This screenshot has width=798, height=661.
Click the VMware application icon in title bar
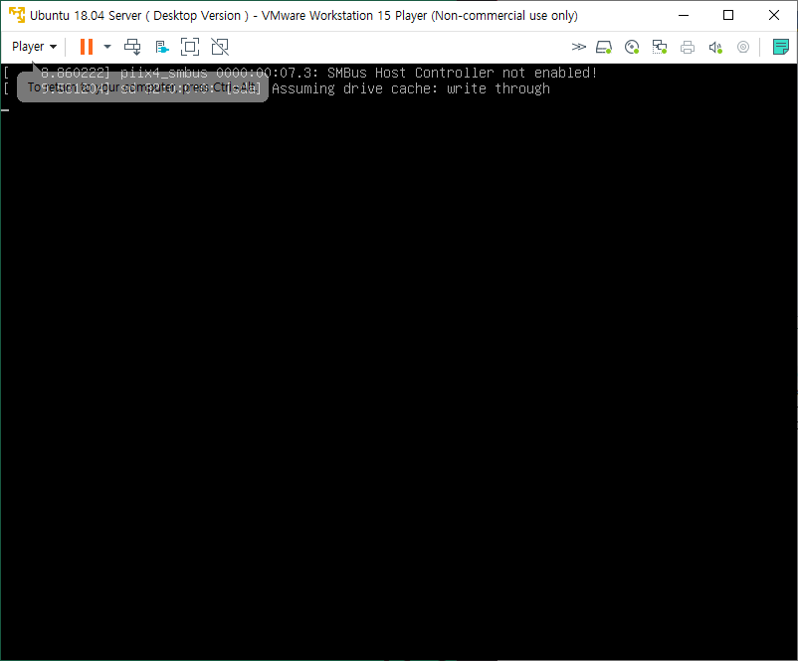tap(17, 15)
